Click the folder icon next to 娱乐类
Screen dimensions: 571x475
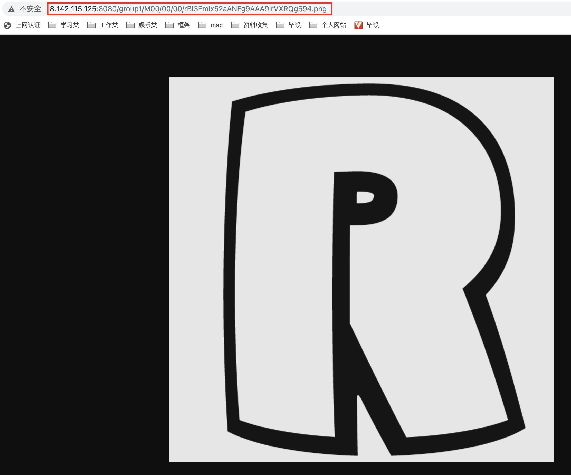(130, 25)
